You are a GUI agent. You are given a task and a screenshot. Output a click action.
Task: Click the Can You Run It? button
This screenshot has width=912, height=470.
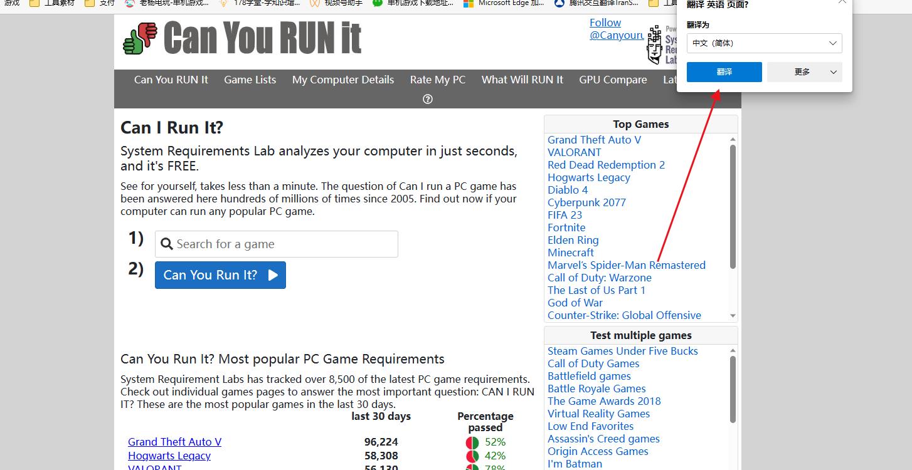click(220, 275)
